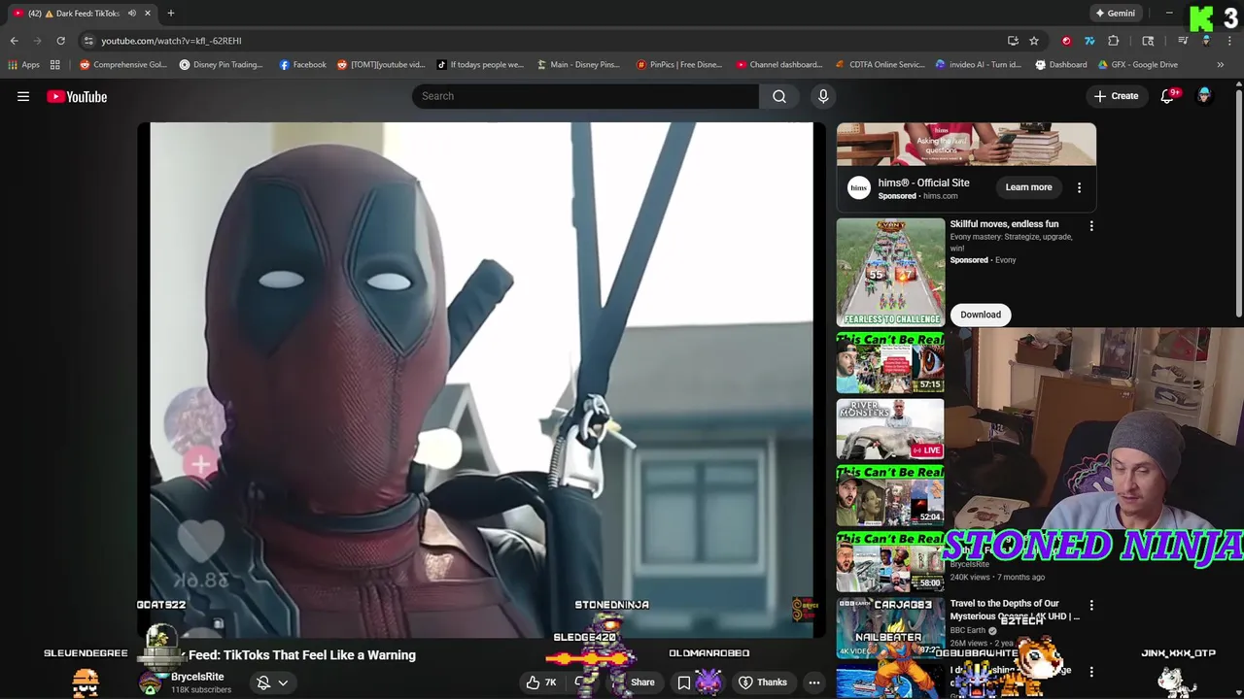Mute the tab using the speaker icon
The width and height of the screenshot is (1244, 699).
(x=131, y=14)
